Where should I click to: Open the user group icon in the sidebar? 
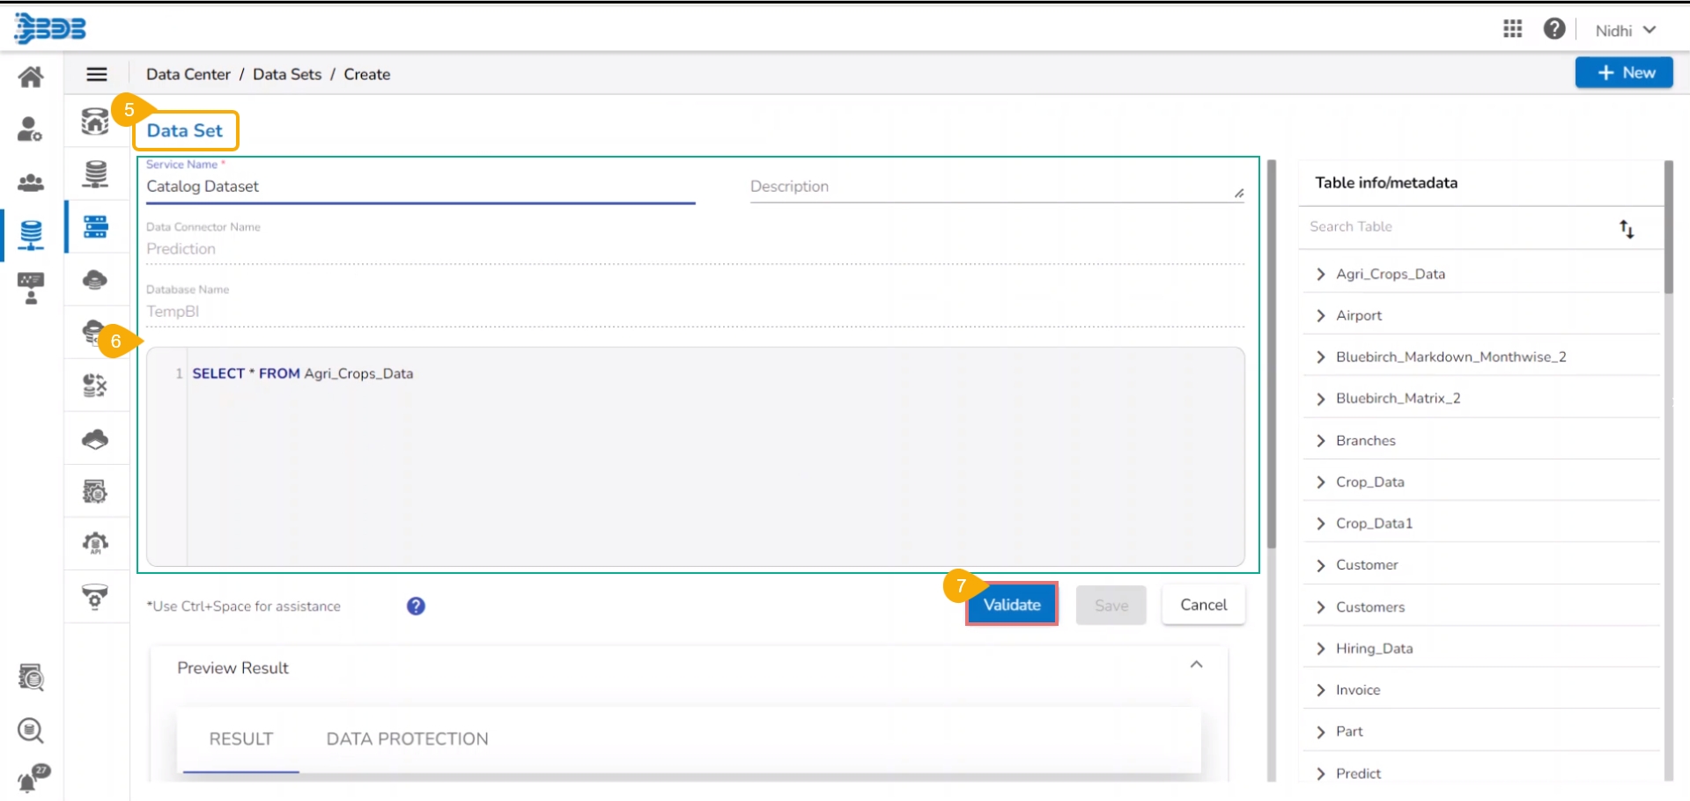pyautogui.click(x=31, y=182)
